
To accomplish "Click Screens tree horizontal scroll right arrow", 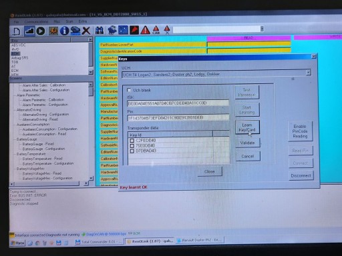I will (x=85, y=183).
